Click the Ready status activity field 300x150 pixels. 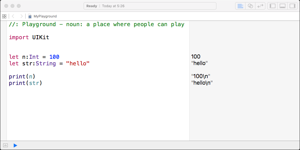(150, 6)
